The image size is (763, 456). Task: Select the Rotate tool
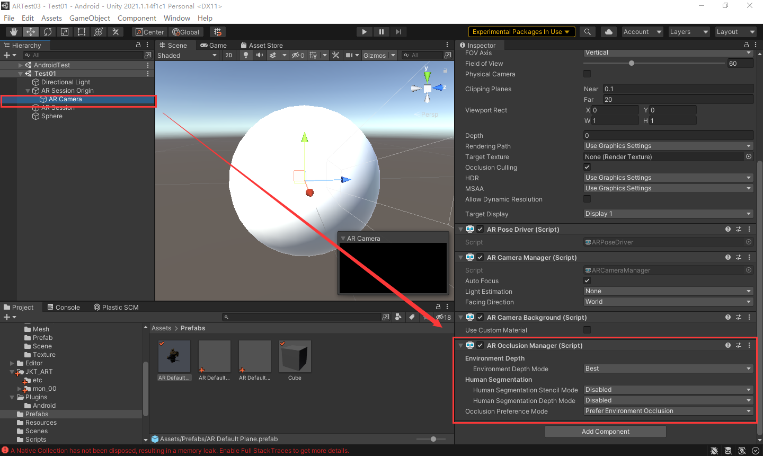[48, 32]
